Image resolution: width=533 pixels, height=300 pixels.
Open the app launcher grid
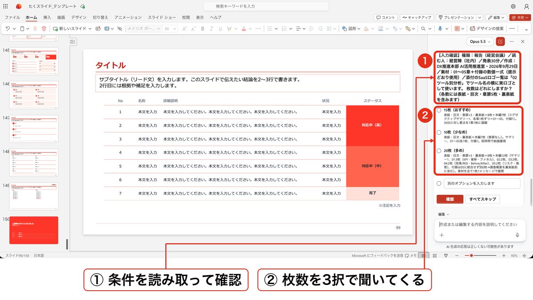point(5,6)
